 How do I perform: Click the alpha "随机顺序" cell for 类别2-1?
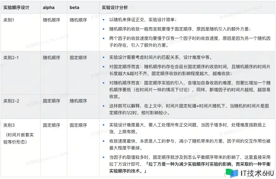coord(52,58)
